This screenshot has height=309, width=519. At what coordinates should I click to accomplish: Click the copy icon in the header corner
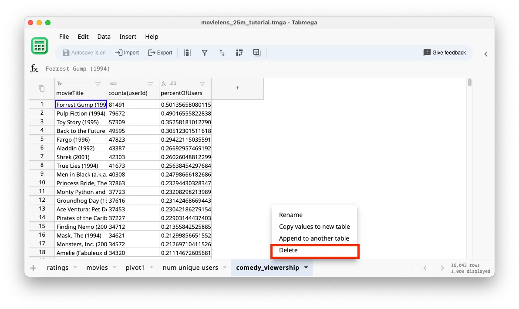click(41, 88)
